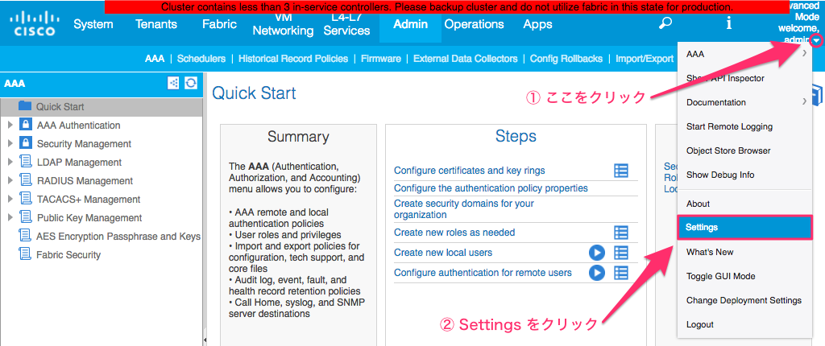Click the Security Management lock icon
The image size is (825, 346).
tap(25, 143)
